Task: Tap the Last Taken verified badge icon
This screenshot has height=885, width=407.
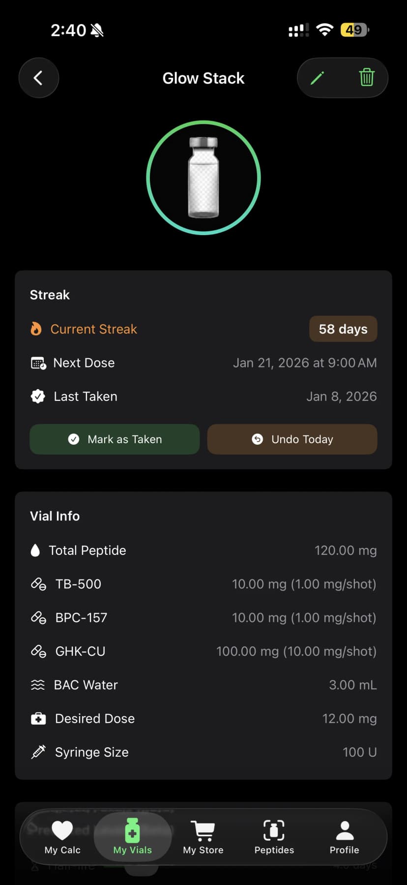Action: [38, 397]
